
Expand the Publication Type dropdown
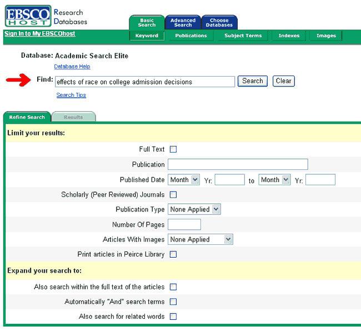(194, 209)
